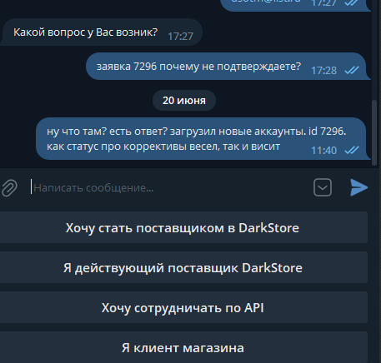Click the 11:40 timestamp of last message
The image size is (381, 363).
point(323,151)
